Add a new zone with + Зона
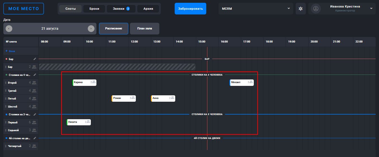379x157 pixels. click(10, 51)
